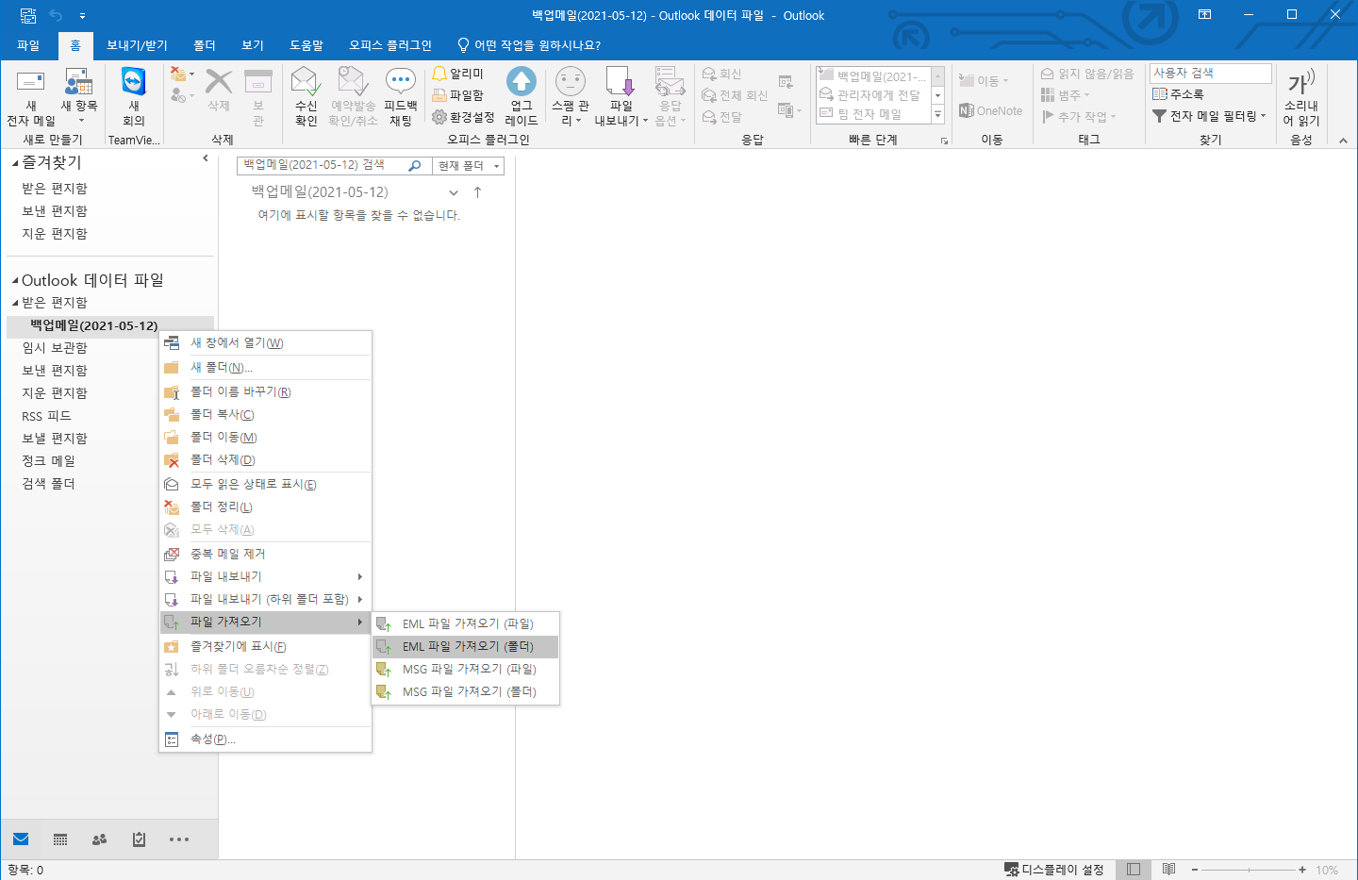Click the 수신 확인 ribbon icon
The image size is (1358, 880).
pyautogui.click(x=306, y=96)
